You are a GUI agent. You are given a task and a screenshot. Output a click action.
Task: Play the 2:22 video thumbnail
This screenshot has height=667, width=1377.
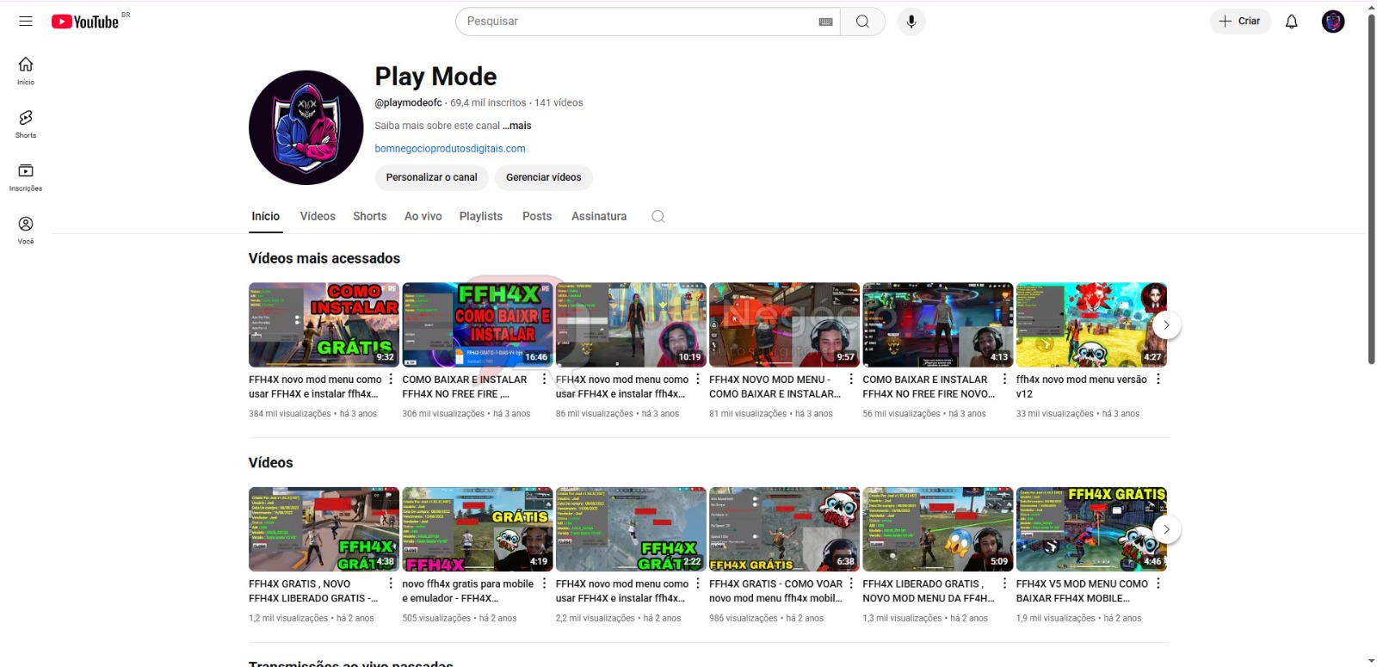631,529
